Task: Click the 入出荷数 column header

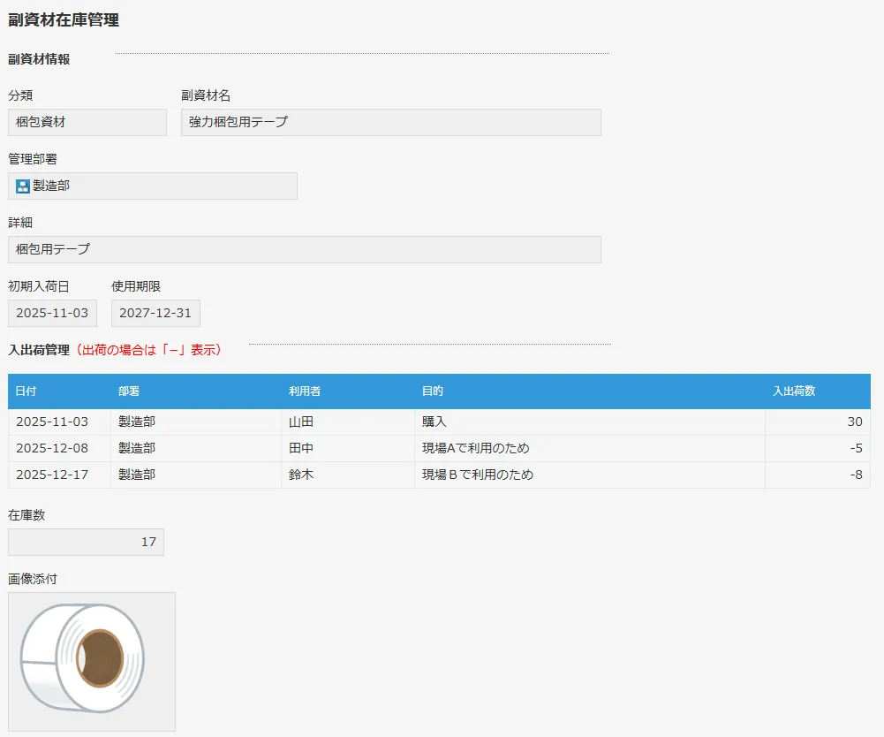Action: coord(794,391)
